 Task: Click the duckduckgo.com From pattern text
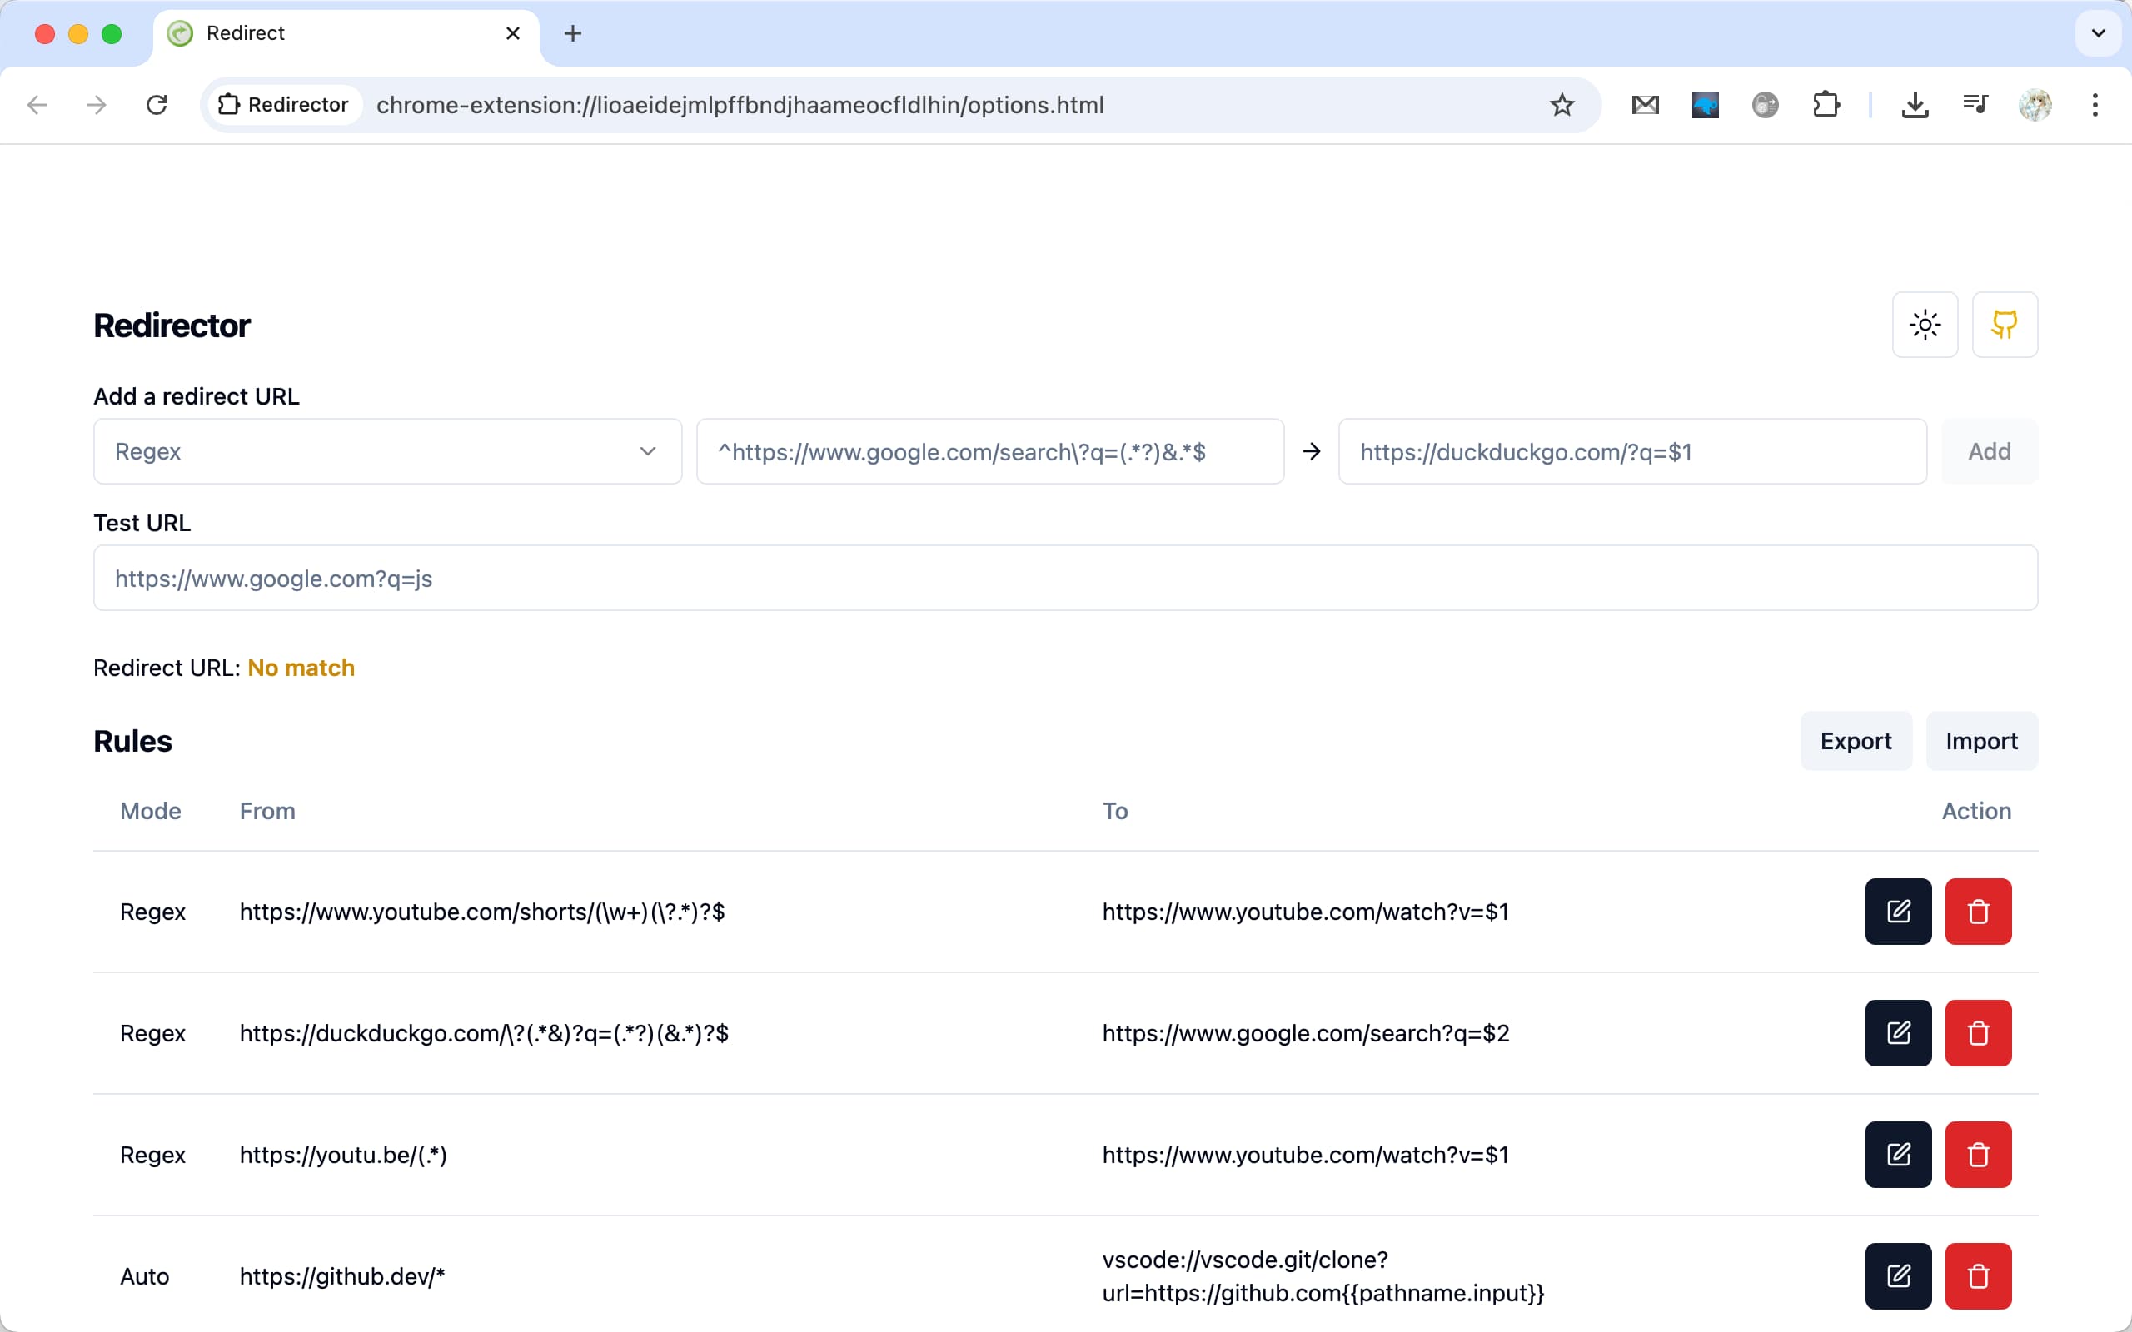(484, 1033)
